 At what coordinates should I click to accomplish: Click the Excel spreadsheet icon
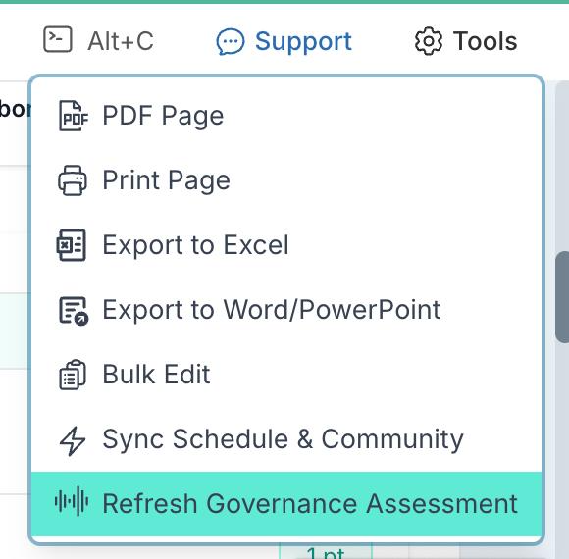pos(72,245)
